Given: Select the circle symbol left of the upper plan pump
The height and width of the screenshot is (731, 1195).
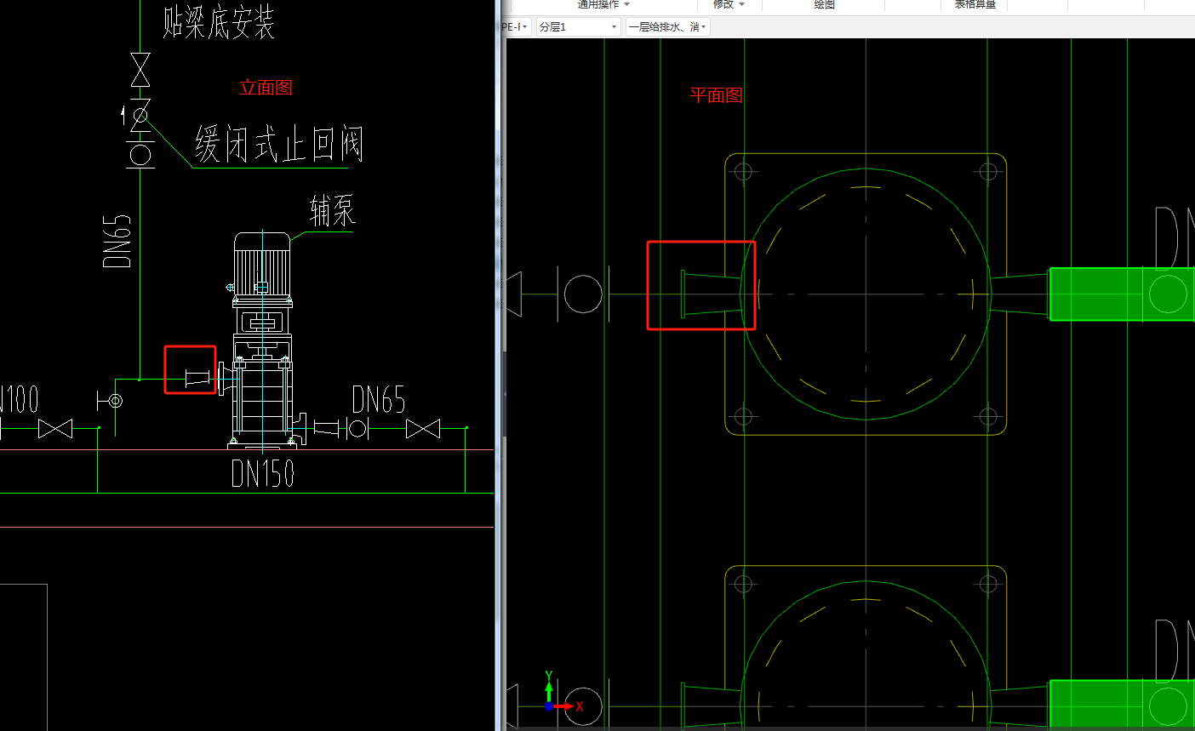Looking at the screenshot, I should pos(583,294).
